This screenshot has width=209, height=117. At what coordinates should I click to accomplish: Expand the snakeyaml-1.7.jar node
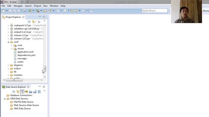[x=8, y=25]
